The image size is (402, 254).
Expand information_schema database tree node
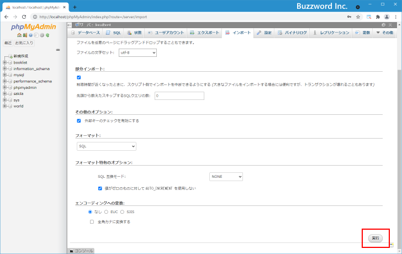pyautogui.click(x=4, y=68)
